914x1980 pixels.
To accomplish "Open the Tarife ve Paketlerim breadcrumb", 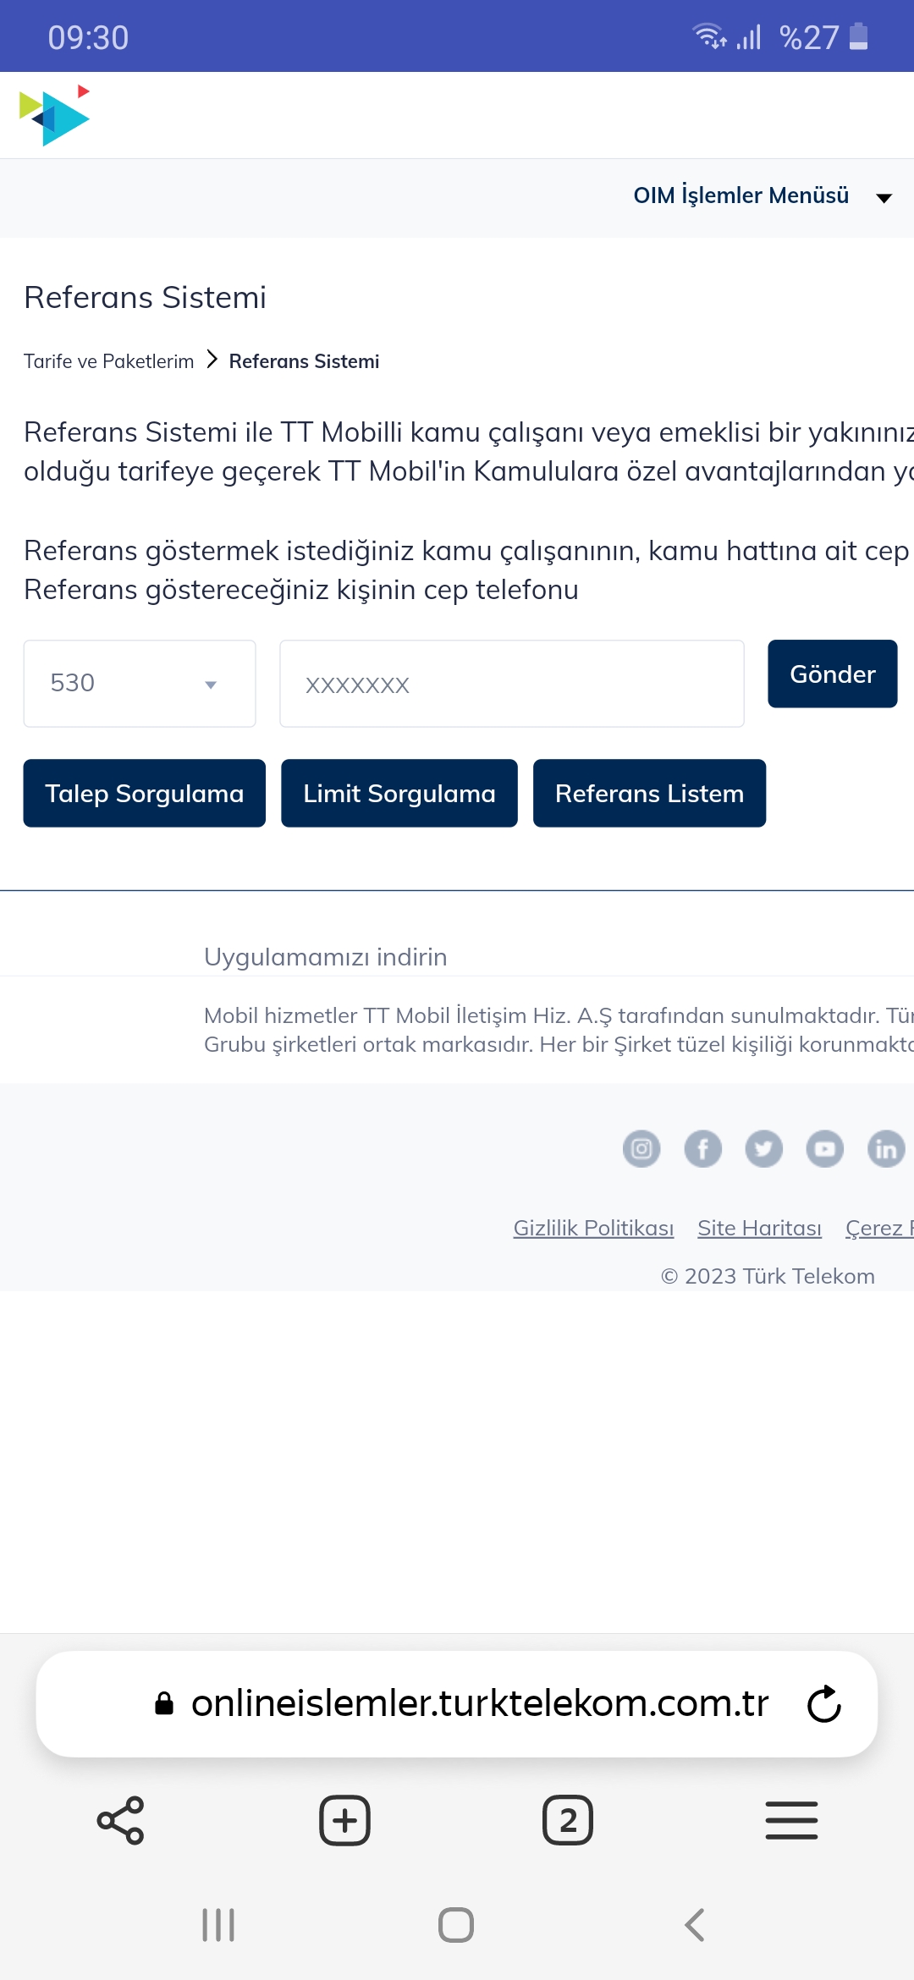I will point(109,361).
